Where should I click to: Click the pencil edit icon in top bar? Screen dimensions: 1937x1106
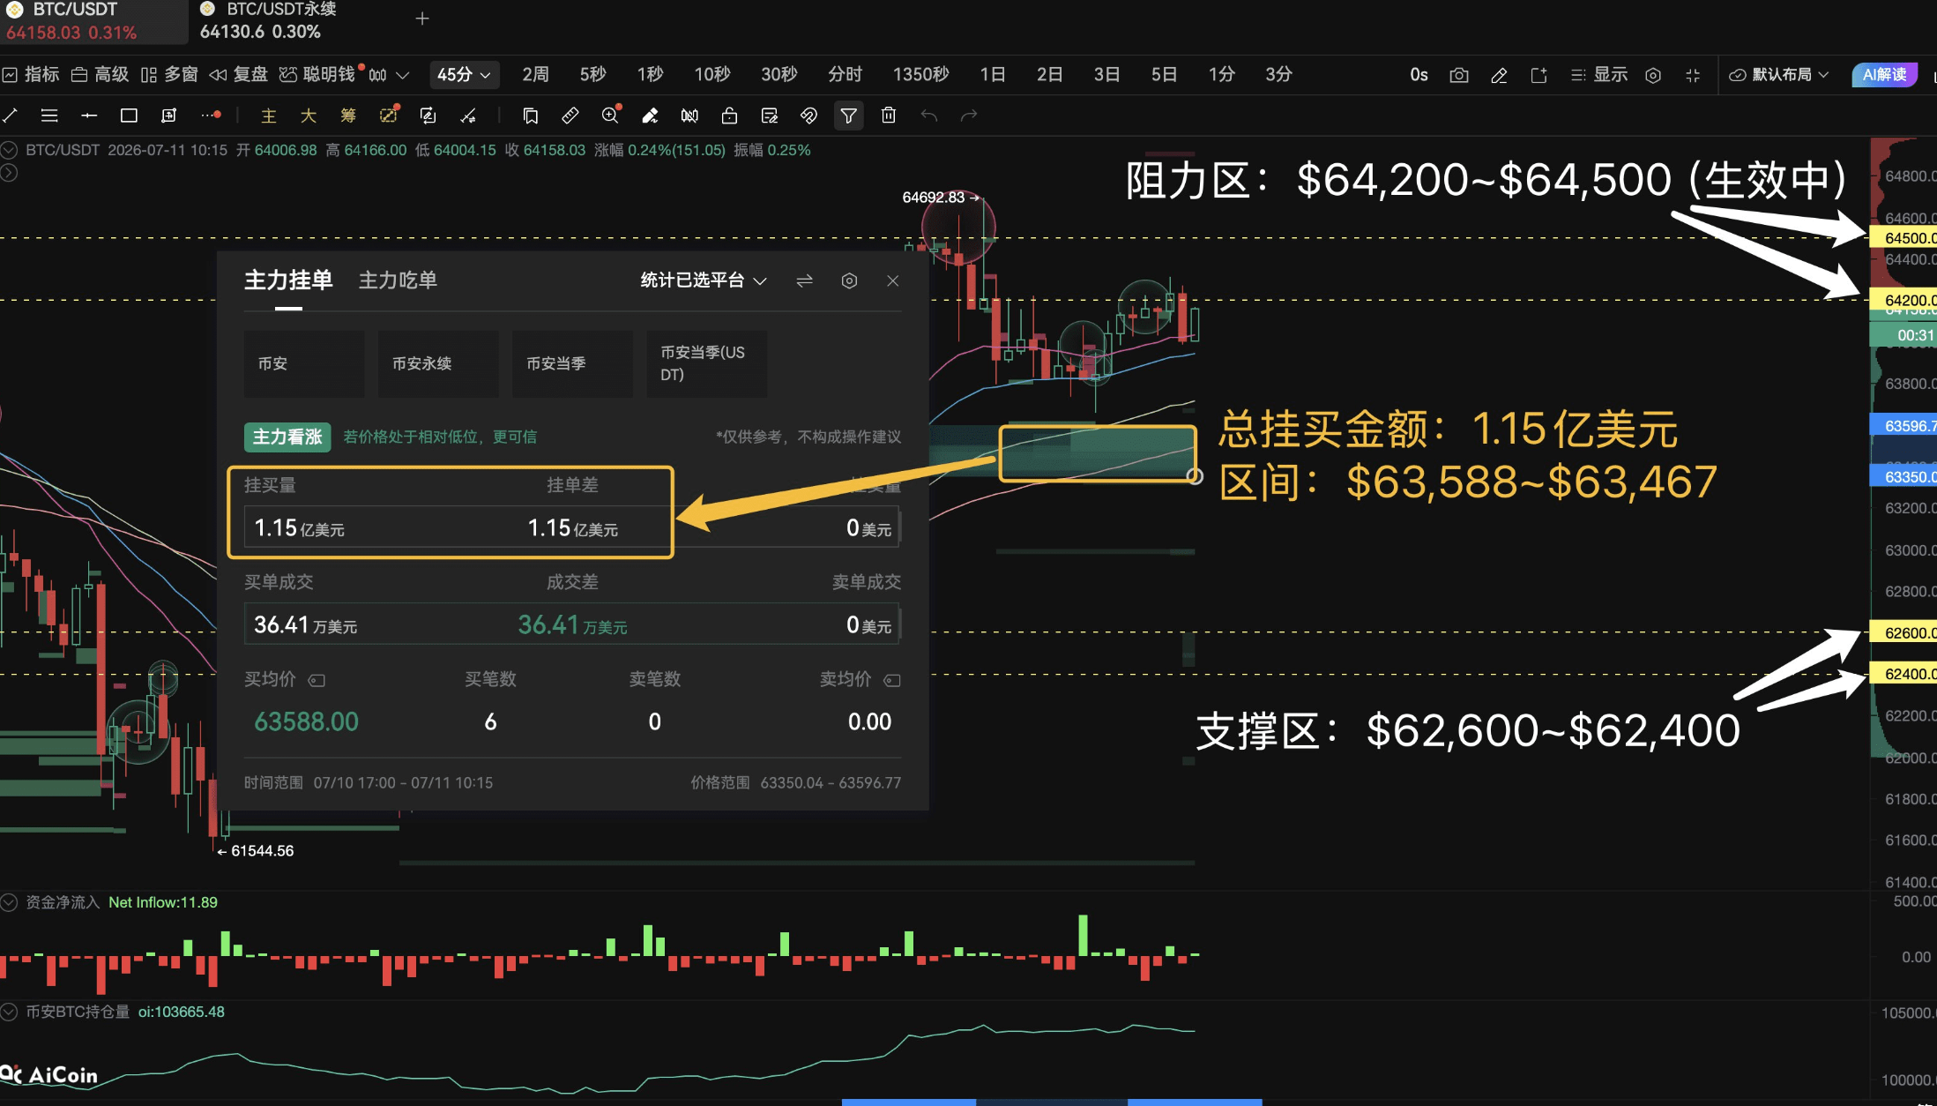[1499, 75]
